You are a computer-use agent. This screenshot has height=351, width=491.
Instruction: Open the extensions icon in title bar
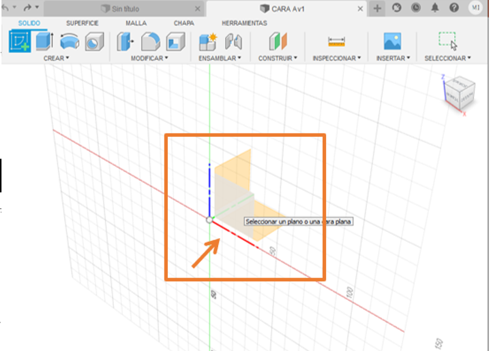(x=397, y=7)
